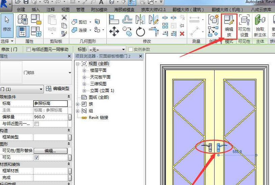Activate the Rotate tool

click(141, 32)
